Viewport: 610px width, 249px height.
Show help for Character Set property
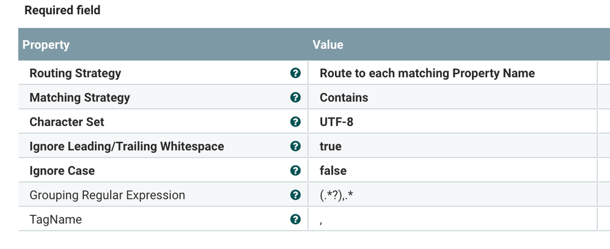point(296,122)
